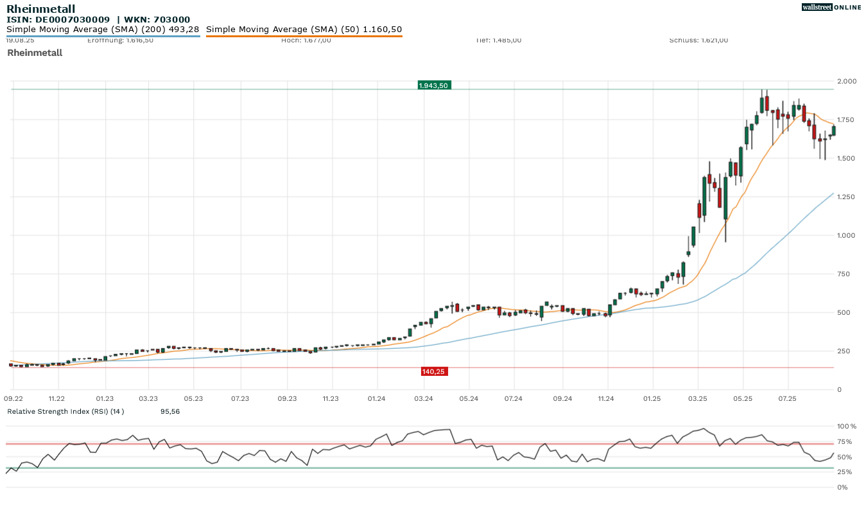
Task: Click the 750 price axis label
Action: (x=844, y=274)
